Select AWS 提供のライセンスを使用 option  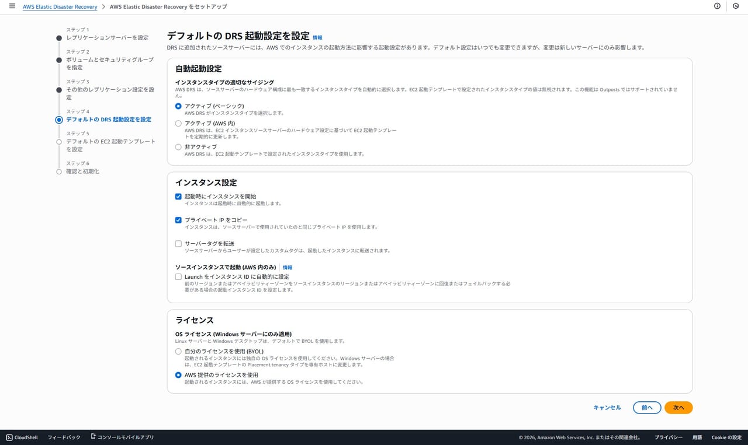[179, 375]
